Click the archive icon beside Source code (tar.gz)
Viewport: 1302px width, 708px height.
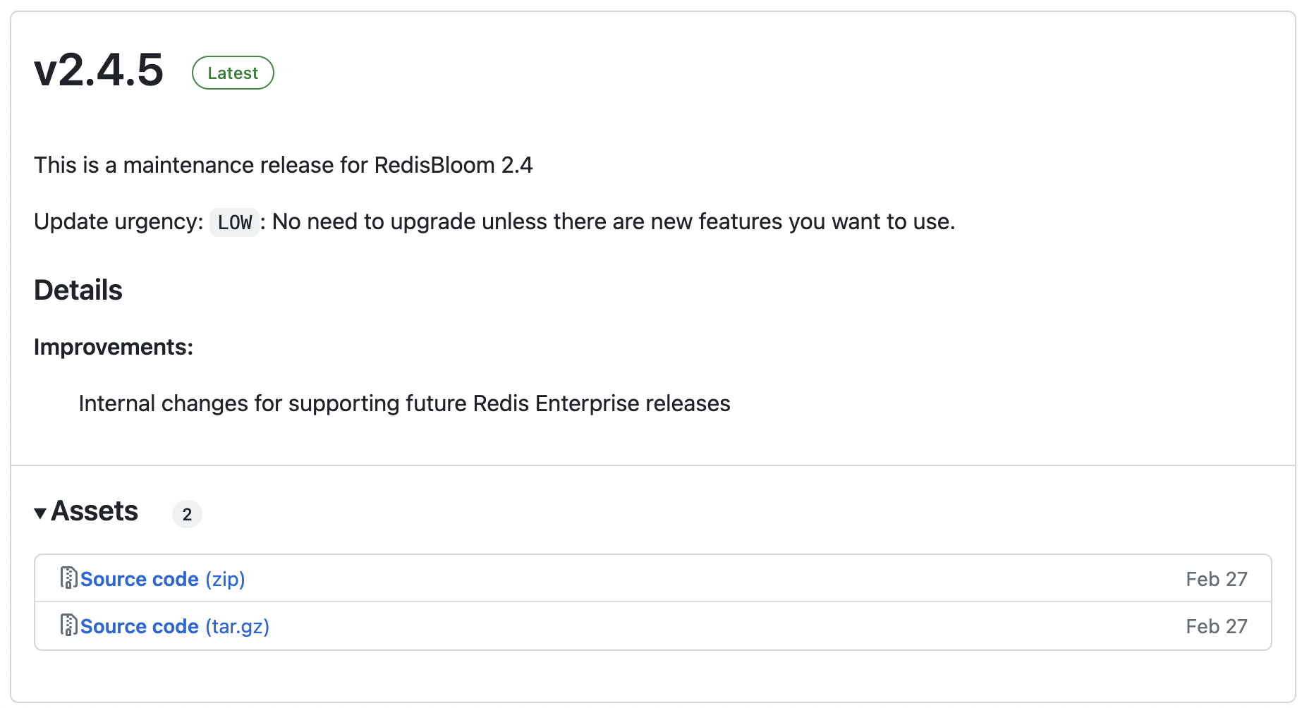pyautogui.click(x=68, y=625)
